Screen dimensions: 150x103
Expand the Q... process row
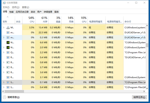pos(4,52)
